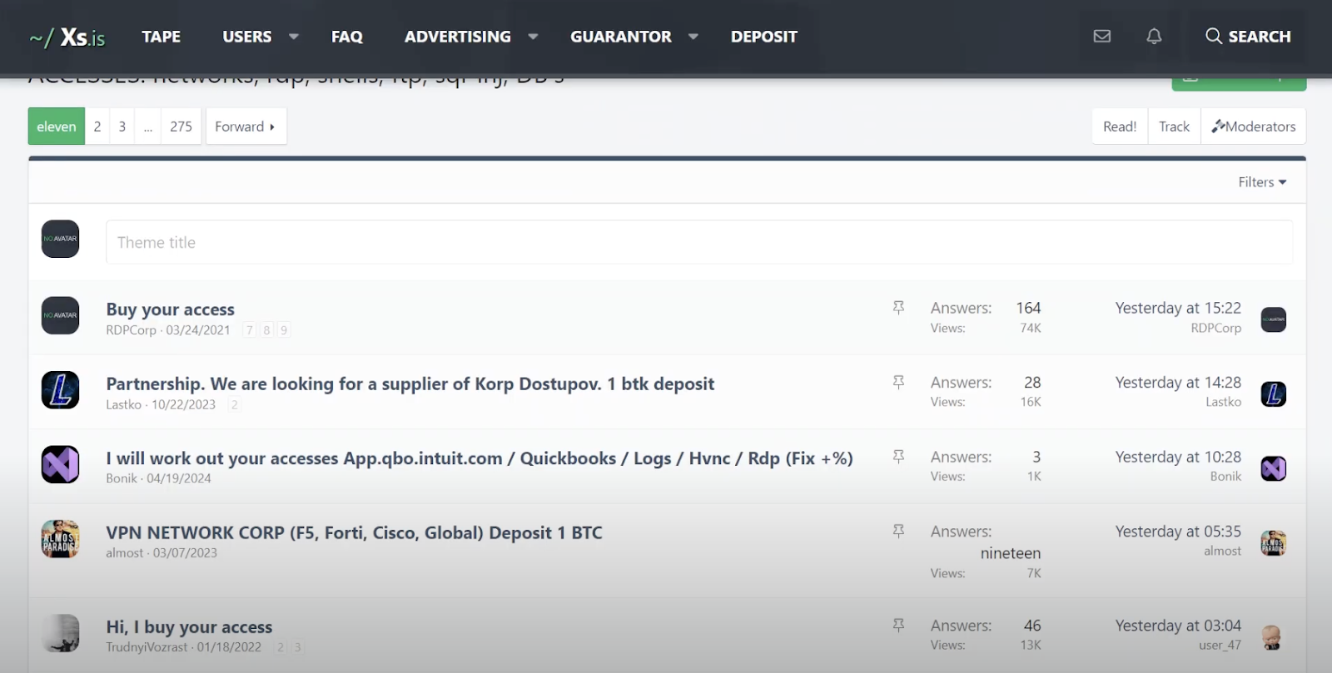
Task: Open the user_47 profile link
Action: (x=1220, y=646)
